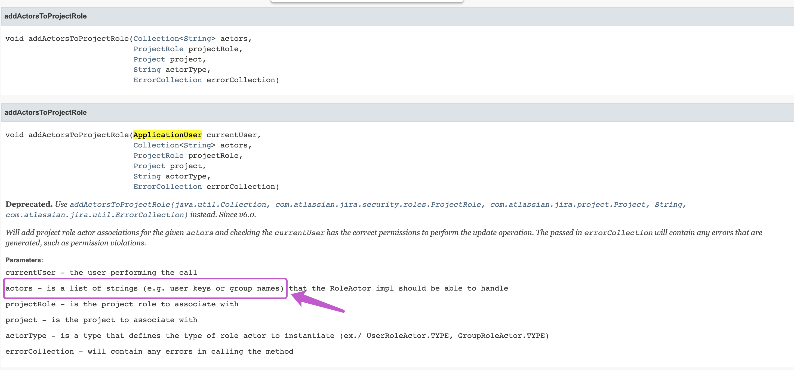The image size is (794, 370).
Task: Open ErrorCollection link in second signature
Action: tap(167, 187)
